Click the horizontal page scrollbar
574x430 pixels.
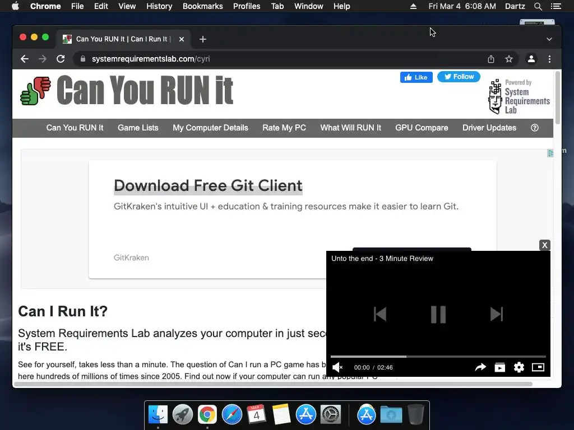[x=273, y=384]
